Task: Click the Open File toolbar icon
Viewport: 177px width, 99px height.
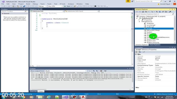Action: tap(18, 6)
